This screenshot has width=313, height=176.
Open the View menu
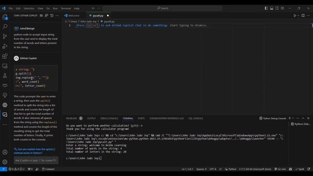click(x=40, y=8)
